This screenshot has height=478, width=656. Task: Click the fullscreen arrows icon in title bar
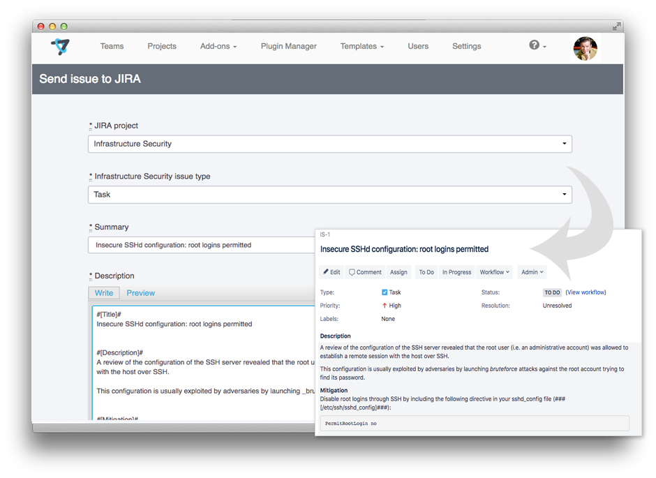(x=616, y=27)
